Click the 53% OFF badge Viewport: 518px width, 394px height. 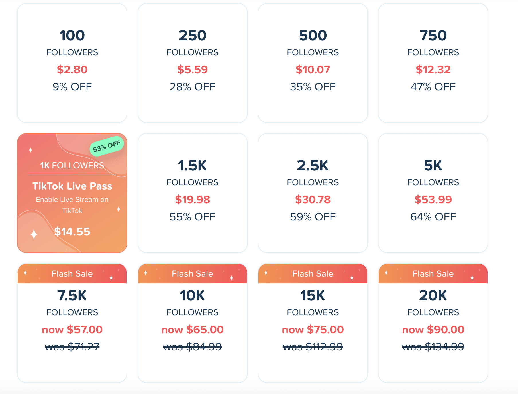[107, 146]
